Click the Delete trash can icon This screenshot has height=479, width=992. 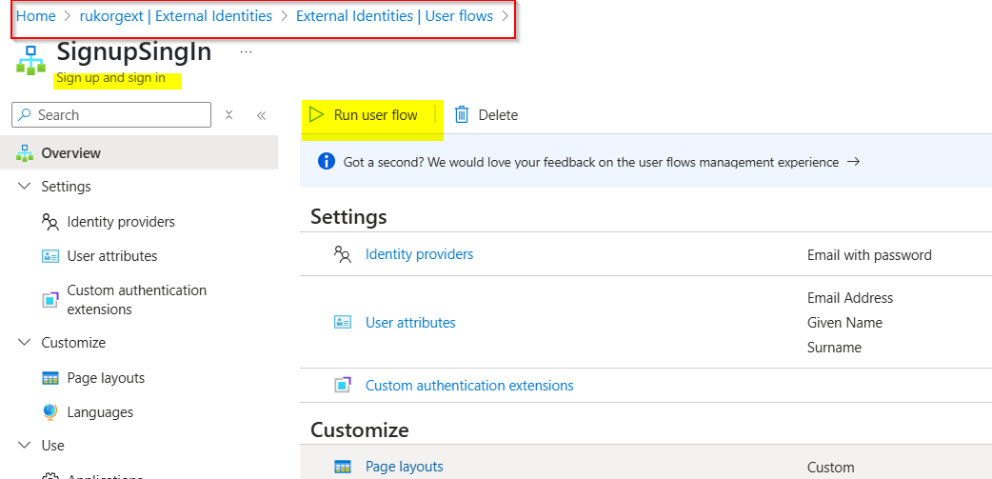pos(462,114)
